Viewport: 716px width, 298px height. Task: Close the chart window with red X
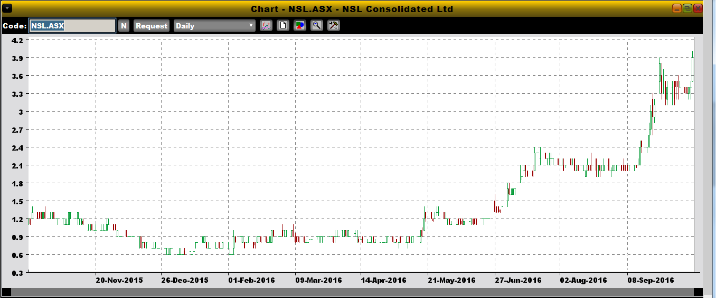698,8
